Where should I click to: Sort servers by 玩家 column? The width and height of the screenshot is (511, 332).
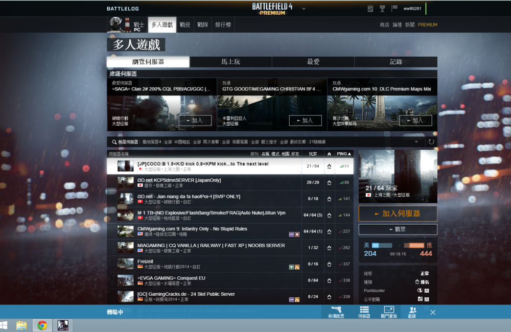point(313,154)
